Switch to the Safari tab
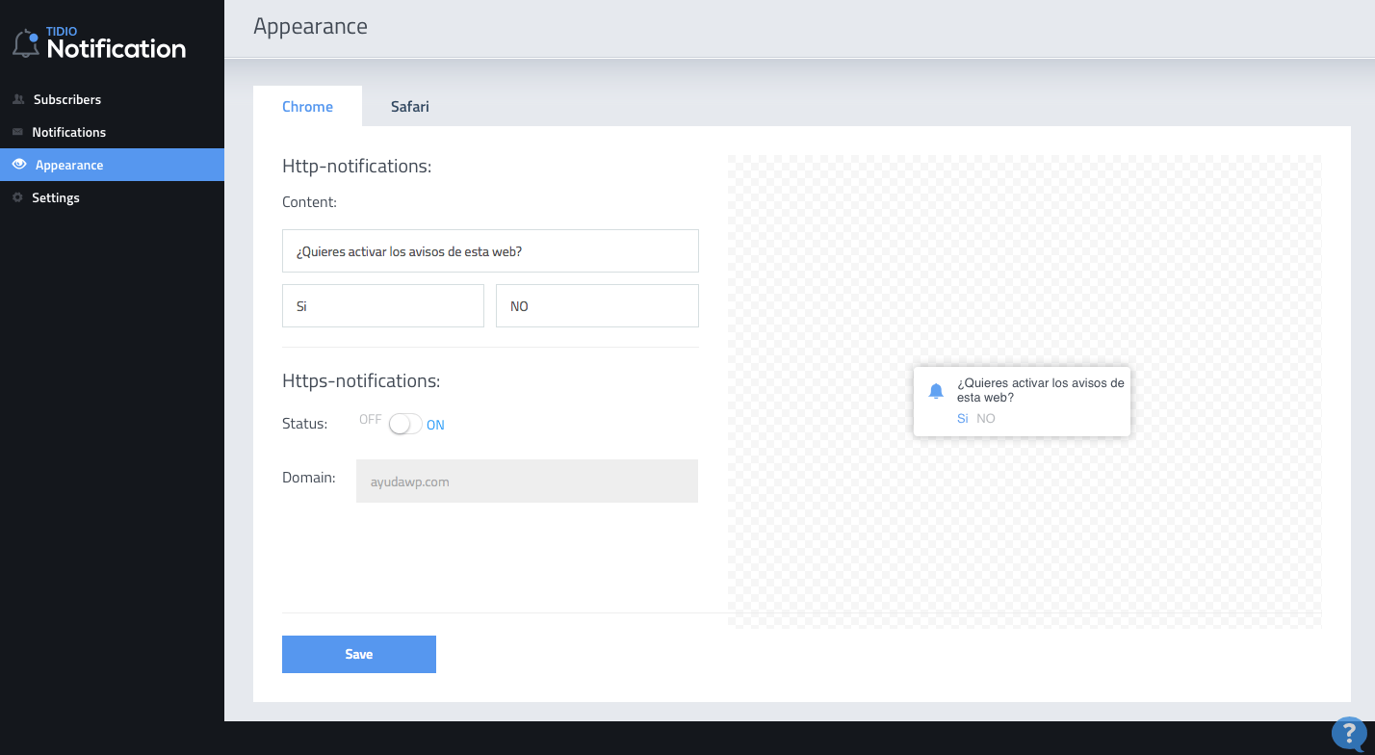1375x755 pixels. pyautogui.click(x=409, y=107)
